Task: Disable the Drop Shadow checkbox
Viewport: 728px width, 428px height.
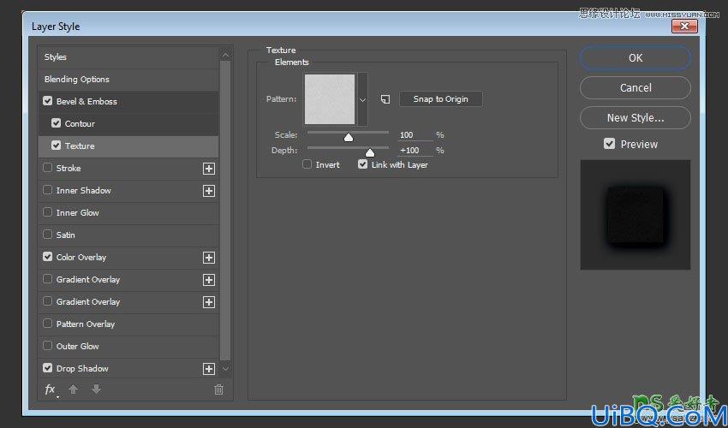Action: coord(47,368)
